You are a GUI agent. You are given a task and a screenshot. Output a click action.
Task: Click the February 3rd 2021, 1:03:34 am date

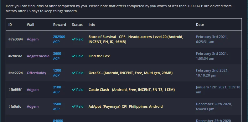coord(212,56)
